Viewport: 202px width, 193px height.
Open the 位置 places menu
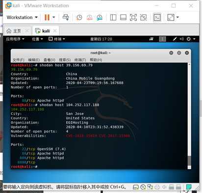coord(37,39)
